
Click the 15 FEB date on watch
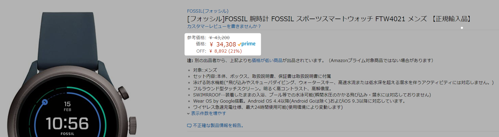pos(67,106)
